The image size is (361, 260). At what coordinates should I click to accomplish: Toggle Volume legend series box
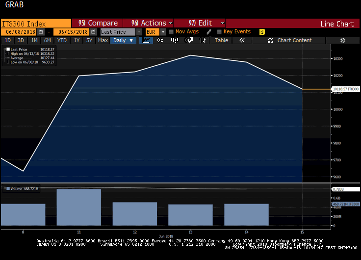coord(8,189)
